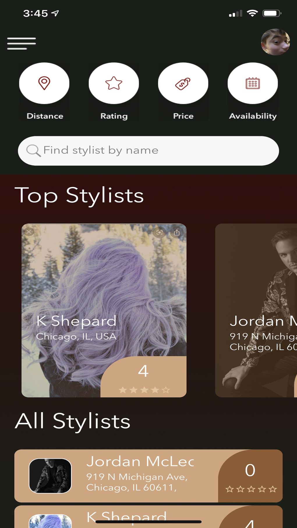The width and height of the screenshot is (297, 528).
Task: Select the Price tag filter
Action: tap(183, 84)
